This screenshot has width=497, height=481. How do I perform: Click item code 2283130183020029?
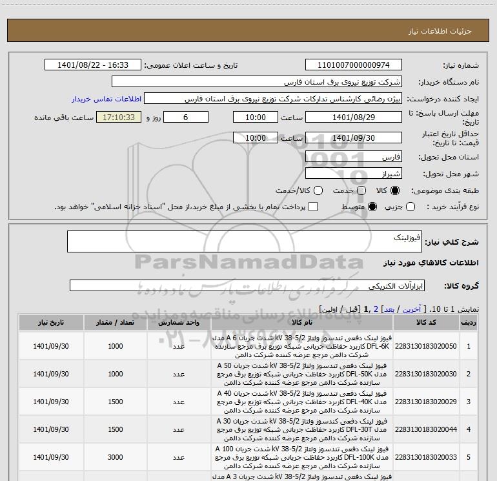[x=426, y=402]
